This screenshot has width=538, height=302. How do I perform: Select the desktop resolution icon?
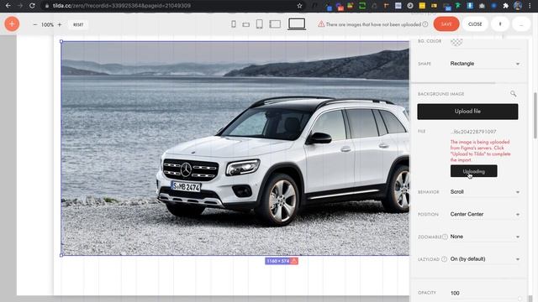[297, 24]
